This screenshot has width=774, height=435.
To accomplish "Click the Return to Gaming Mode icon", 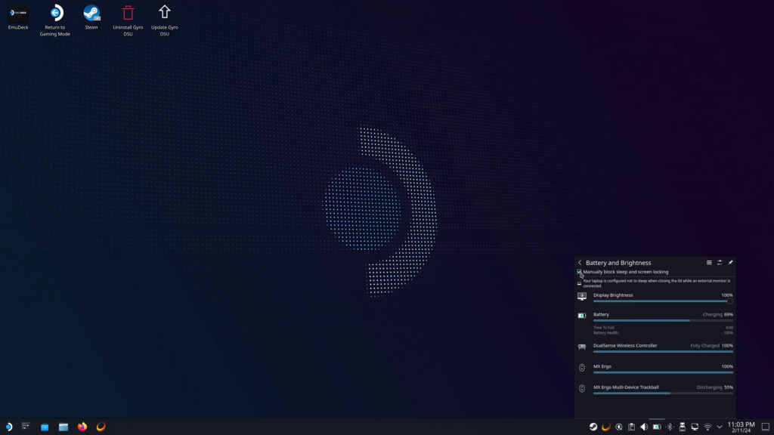I will (55, 13).
